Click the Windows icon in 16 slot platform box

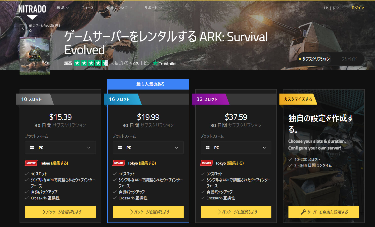point(120,148)
